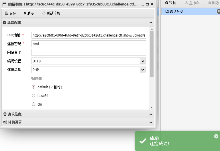Click scrollbar down arrow in config panel

(x=152, y=107)
